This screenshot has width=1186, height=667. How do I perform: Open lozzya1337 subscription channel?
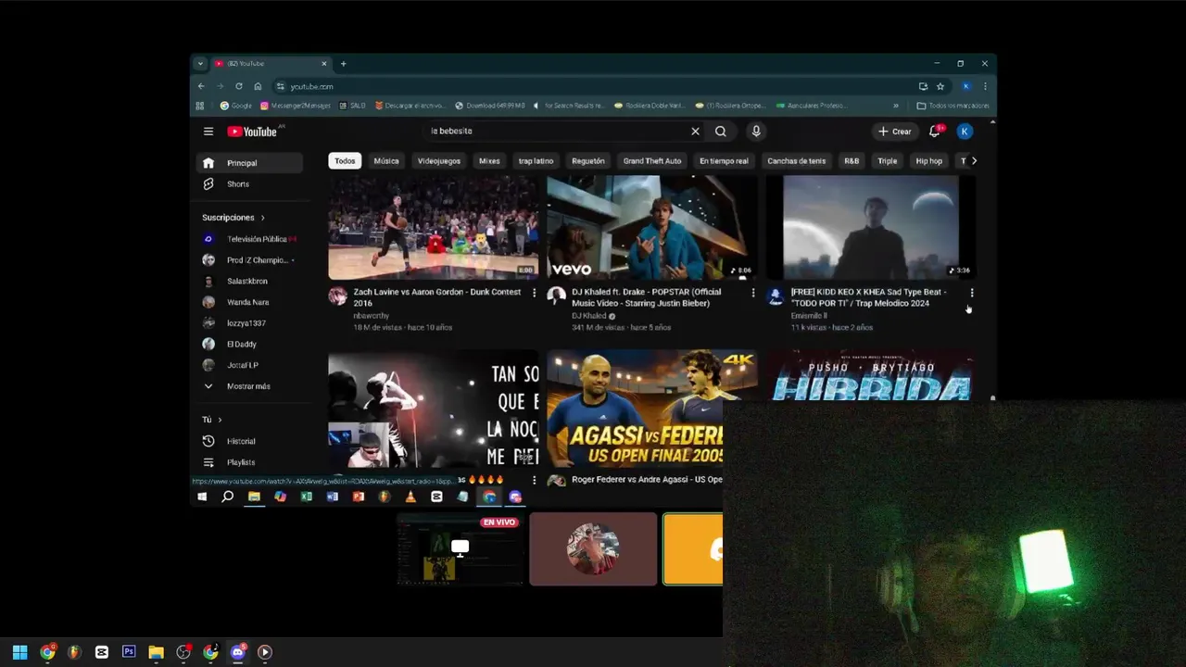pos(249,323)
